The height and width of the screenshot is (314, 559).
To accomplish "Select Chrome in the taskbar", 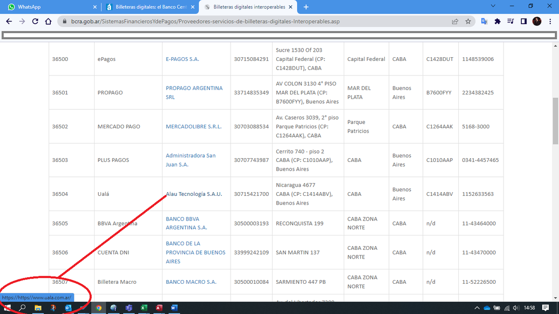I will coord(99,308).
